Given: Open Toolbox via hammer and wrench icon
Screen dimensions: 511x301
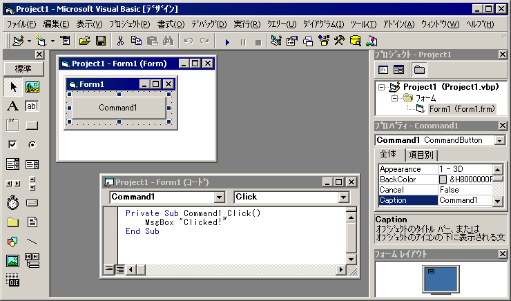Looking at the screenshot, I should tap(340, 41).
